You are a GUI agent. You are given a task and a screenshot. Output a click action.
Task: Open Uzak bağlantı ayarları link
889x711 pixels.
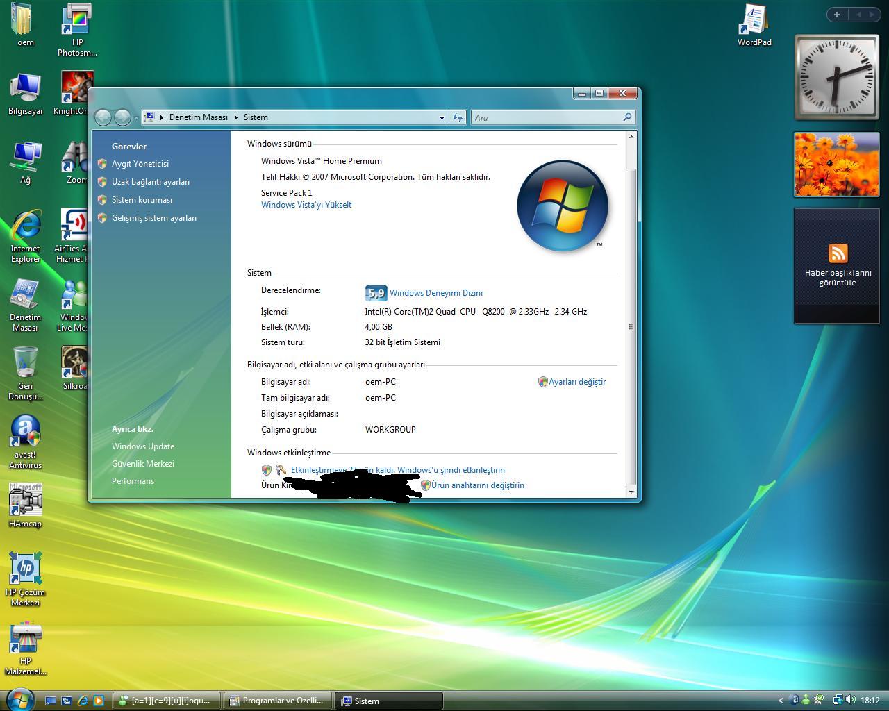(x=151, y=182)
